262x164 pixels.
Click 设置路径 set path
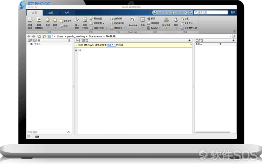(153, 23)
